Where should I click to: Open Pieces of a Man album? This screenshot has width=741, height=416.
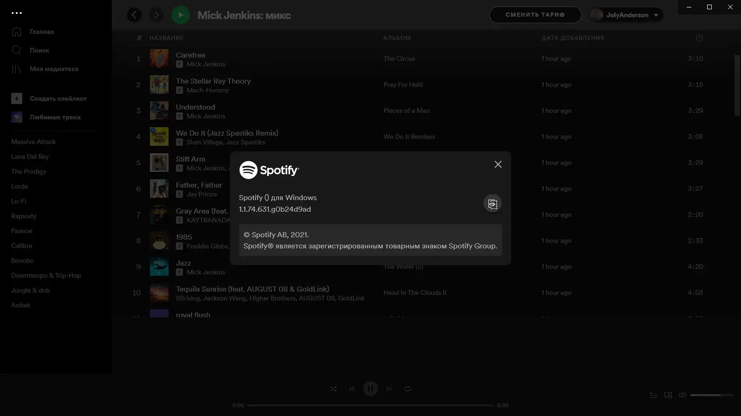[x=407, y=110]
